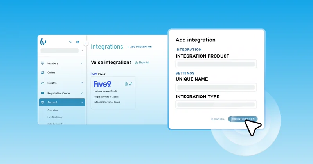Expand the Numbers menu chevron
313x164 pixels.
82,63
